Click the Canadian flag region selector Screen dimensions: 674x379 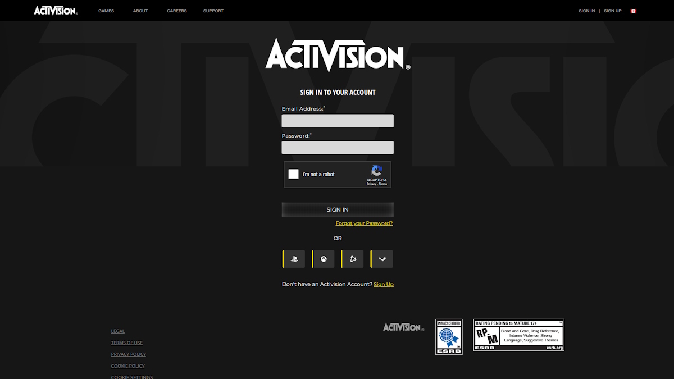coord(633,10)
